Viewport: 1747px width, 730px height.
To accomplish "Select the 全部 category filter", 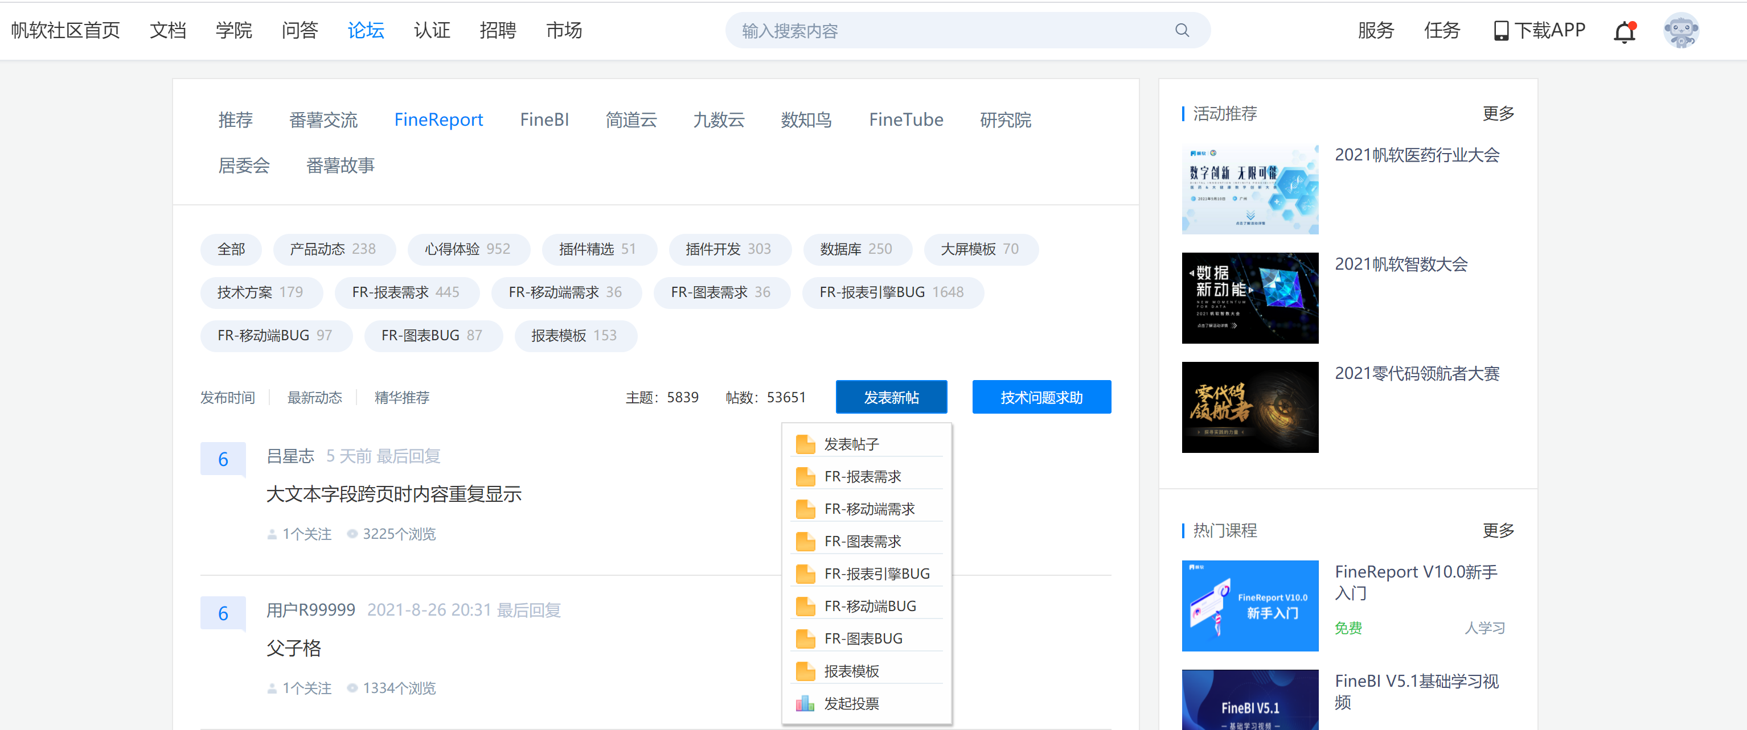I will (231, 249).
